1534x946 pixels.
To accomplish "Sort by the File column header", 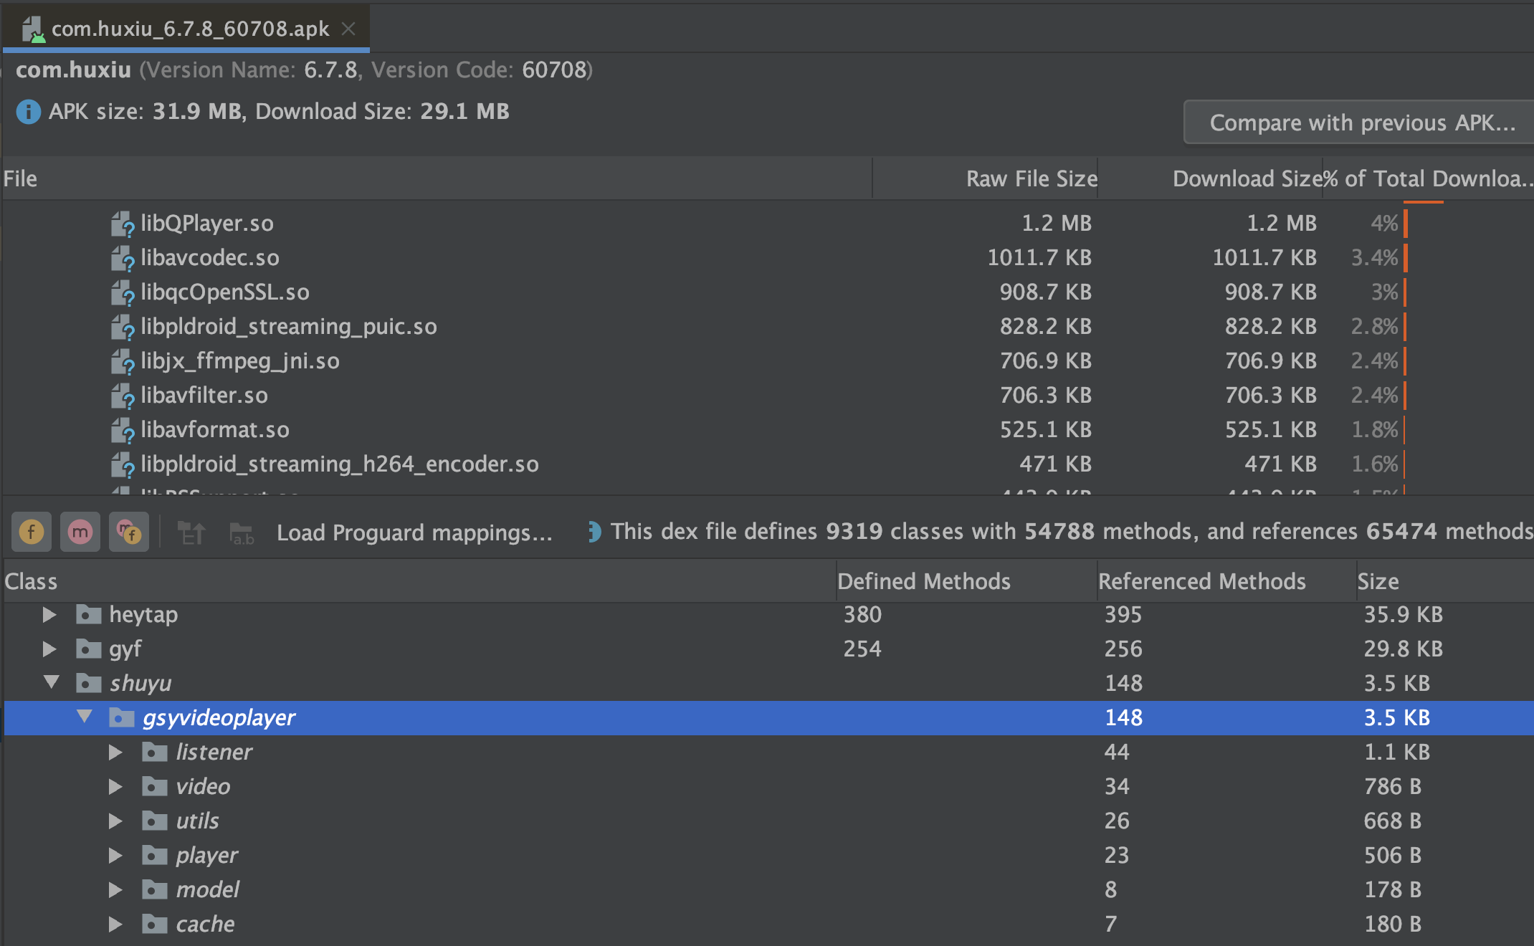I will click(x=437, y=178).
